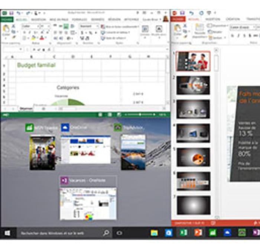Open the PowerPoint font name dropdown
260x248 pixels.
click(x=254, y=27)
